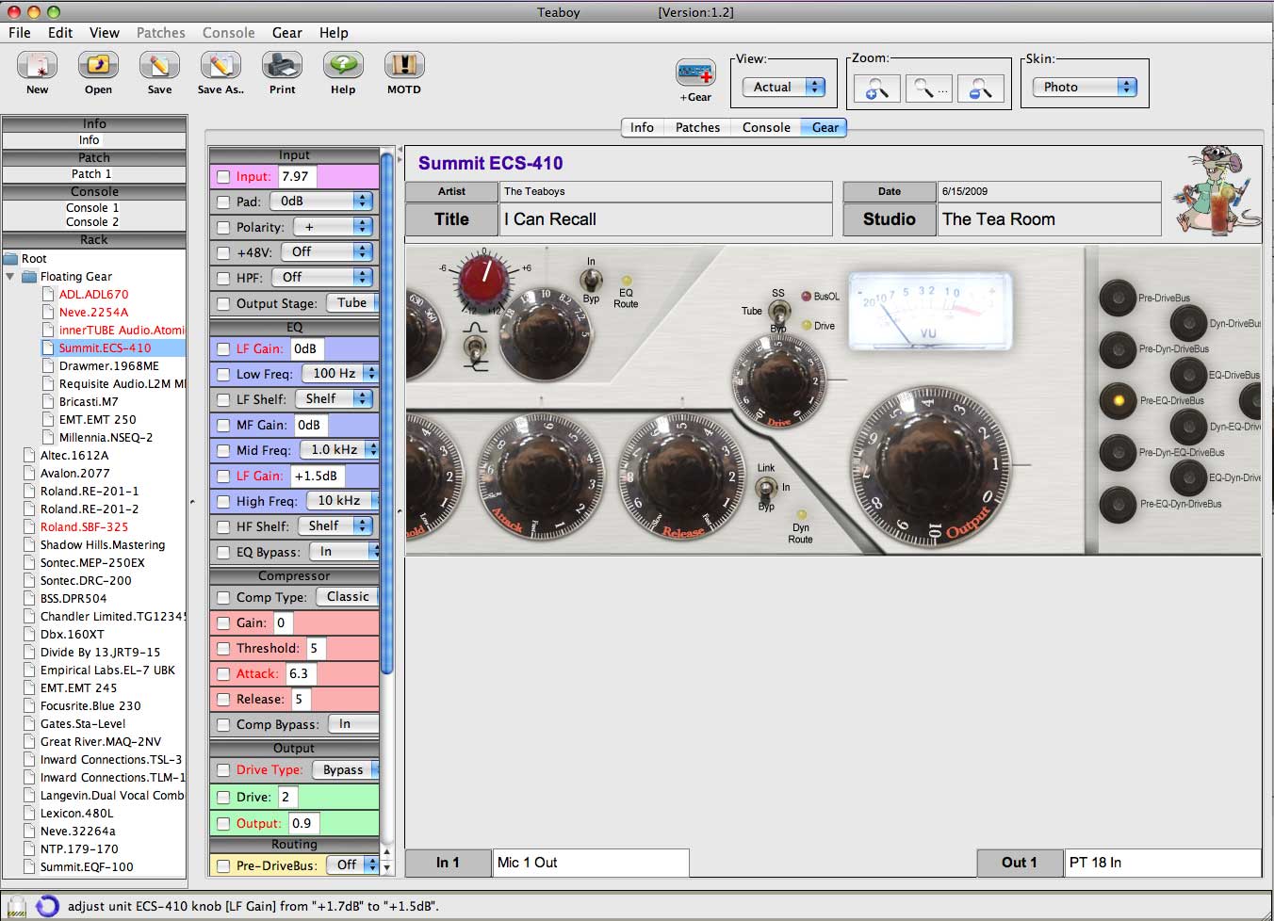This screenshot has height=921, width=1274.
Task: Click the lit Pre-EQ-DriveBus routing jack
Action: coord(1118,400)
